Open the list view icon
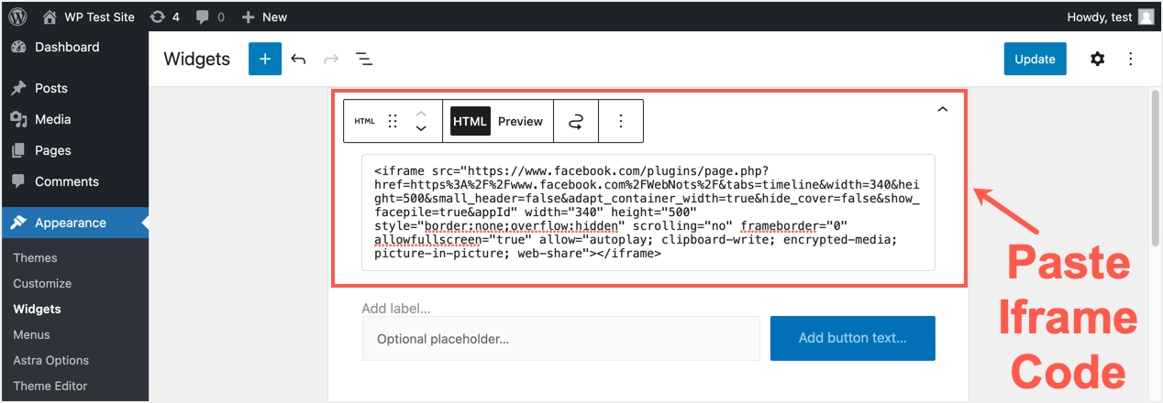 point(364,59)
